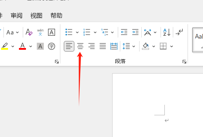This screenshot has height=137, width=203.
Task: Click the distributed alignment icon
Action: tap(114, 46)
